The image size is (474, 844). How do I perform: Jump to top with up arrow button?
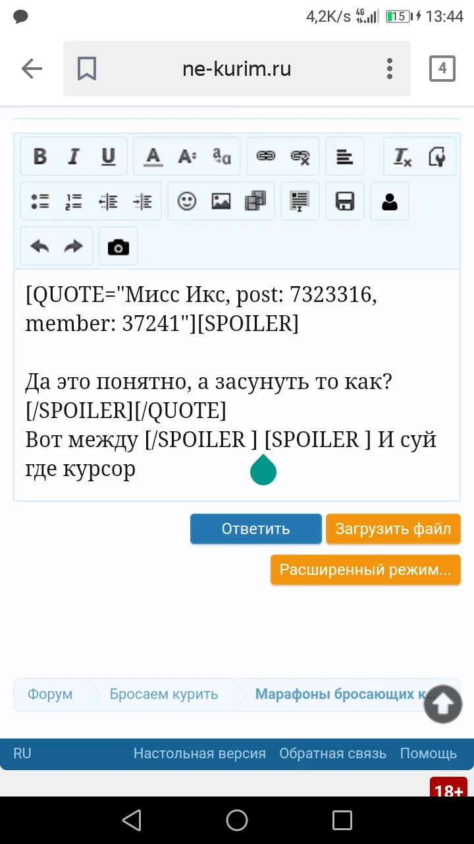tap(443, 704)
